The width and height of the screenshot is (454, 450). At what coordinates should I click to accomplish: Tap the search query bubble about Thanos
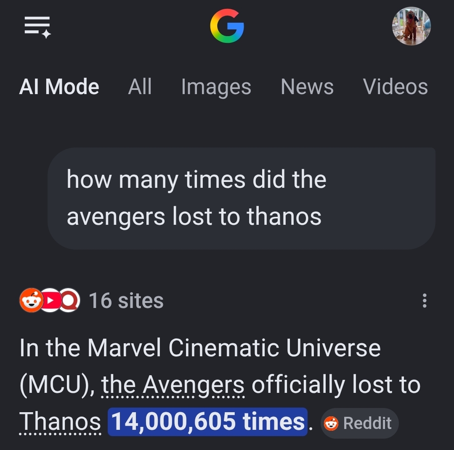241,198
